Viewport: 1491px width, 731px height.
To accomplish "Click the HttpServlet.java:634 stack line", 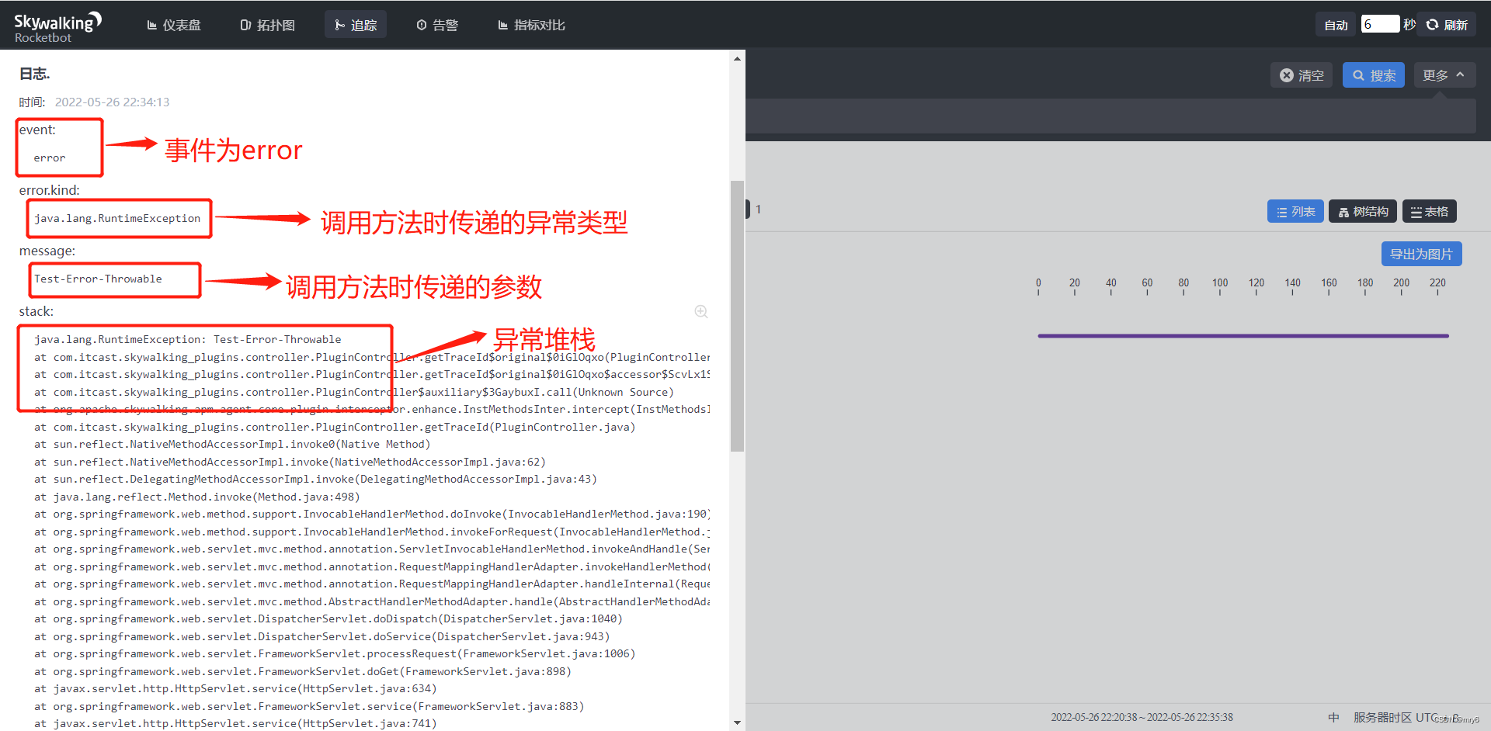I will pyautogui.click(x=235, y=688).
